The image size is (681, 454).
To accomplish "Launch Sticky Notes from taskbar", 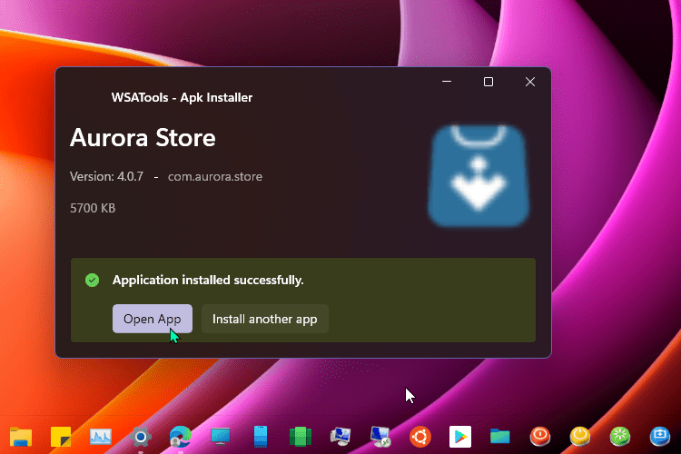I will point(61,436).
